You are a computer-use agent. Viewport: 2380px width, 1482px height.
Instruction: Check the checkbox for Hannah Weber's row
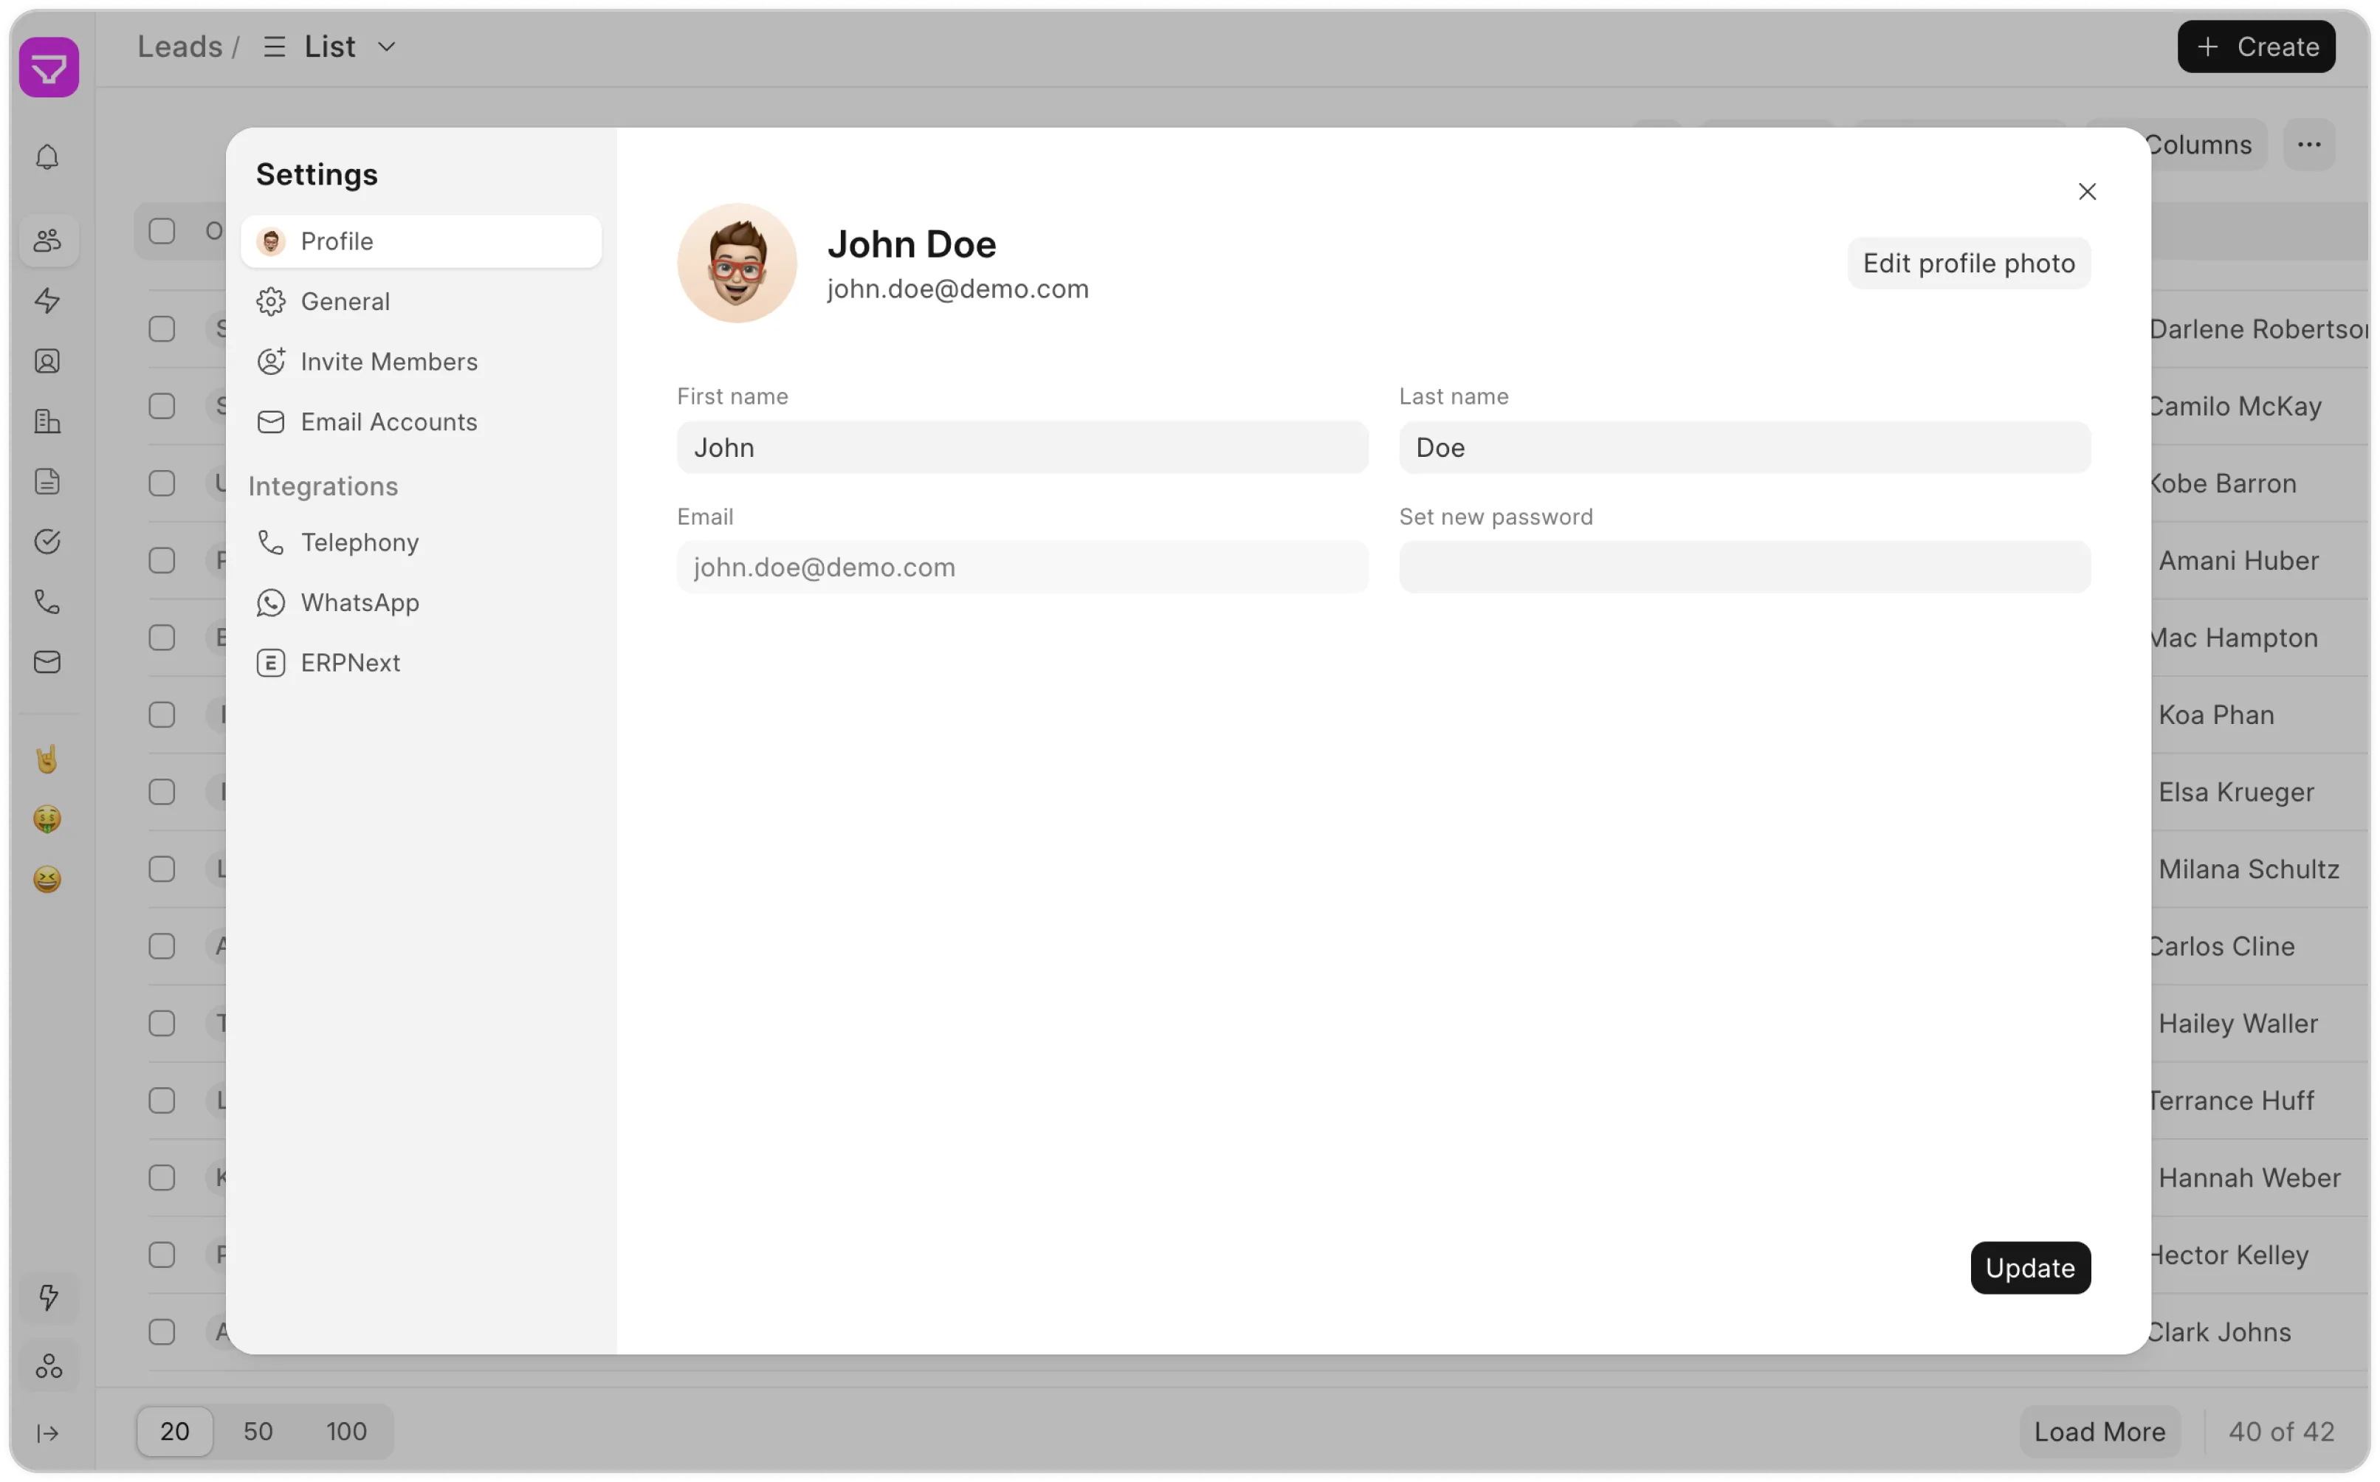pos(162,1178)
